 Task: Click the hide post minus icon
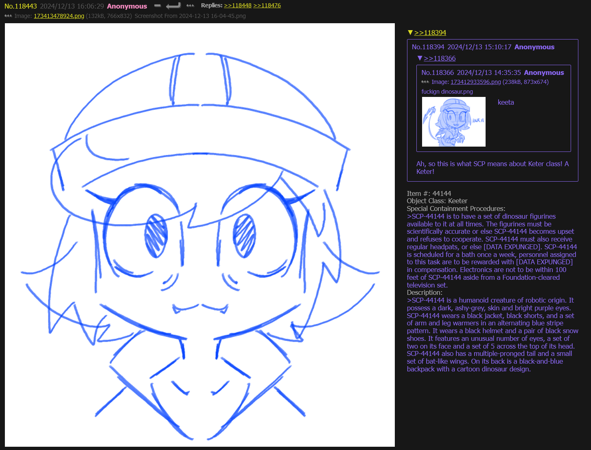click(158, 6)
